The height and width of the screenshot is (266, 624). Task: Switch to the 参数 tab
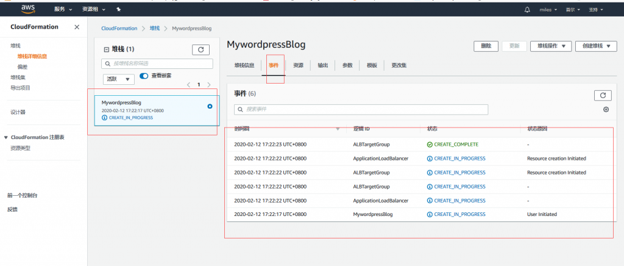[347, 65]
